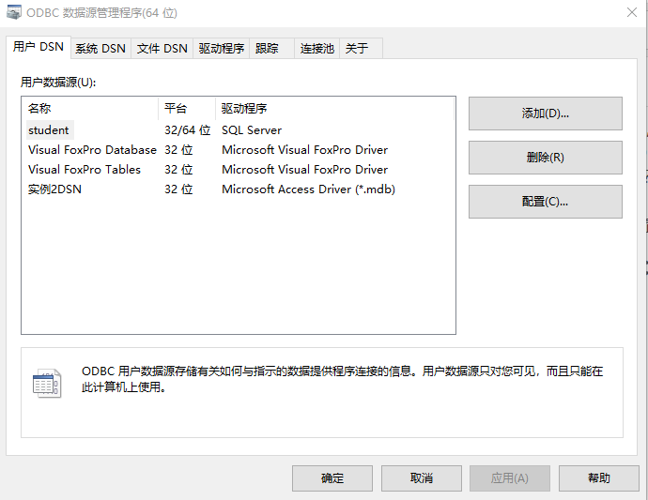648x500 pixels.
Task: Confirm with the 确定 button
Action: coord(332,478)
